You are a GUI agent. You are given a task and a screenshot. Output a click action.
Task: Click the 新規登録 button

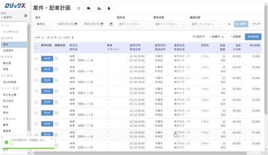(253, 37)
